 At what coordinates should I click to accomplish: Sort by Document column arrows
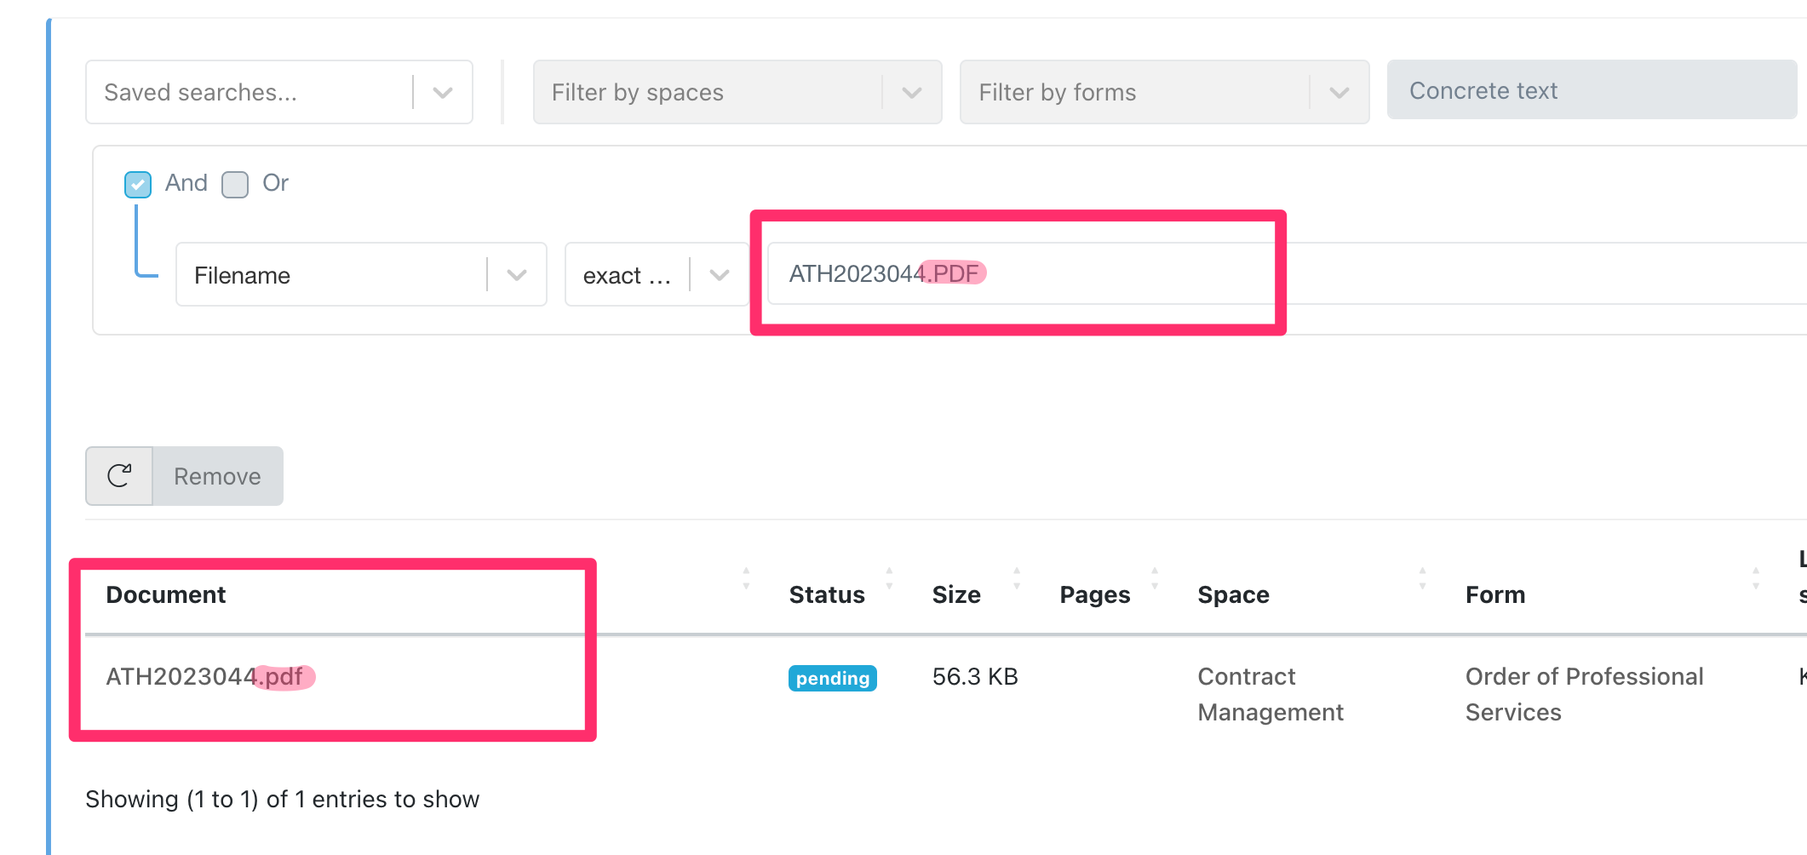coord(746,579)
